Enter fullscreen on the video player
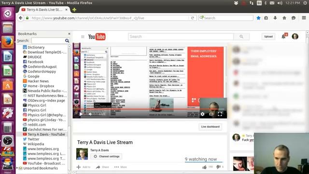The width and height of the screenshot is (309, 174). (220, 114)
